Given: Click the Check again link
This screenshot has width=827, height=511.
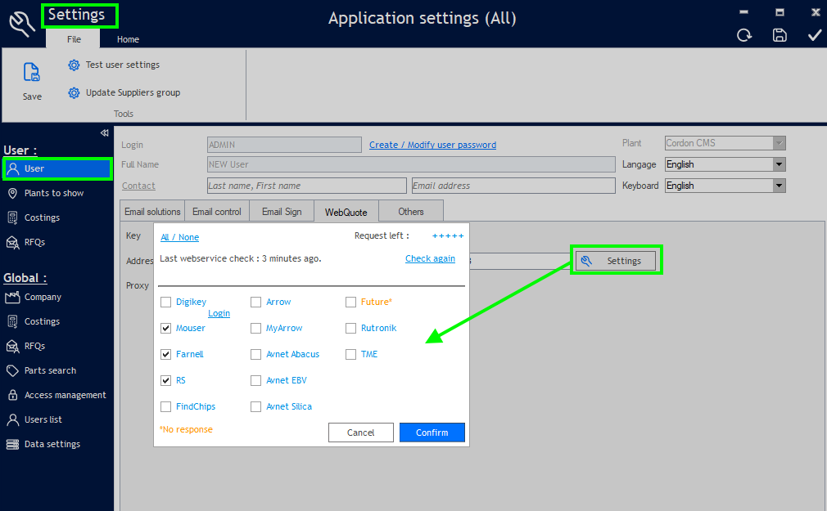Looking at the screenshot, I should 430,258.
